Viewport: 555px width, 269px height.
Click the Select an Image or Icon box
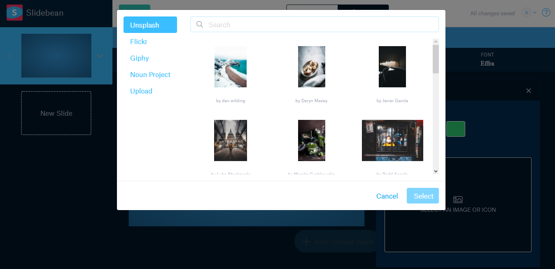coord(458,205)
